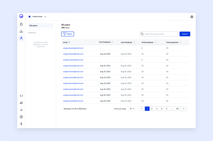Open the Home sidebar icon

click(x=21, y=24)
